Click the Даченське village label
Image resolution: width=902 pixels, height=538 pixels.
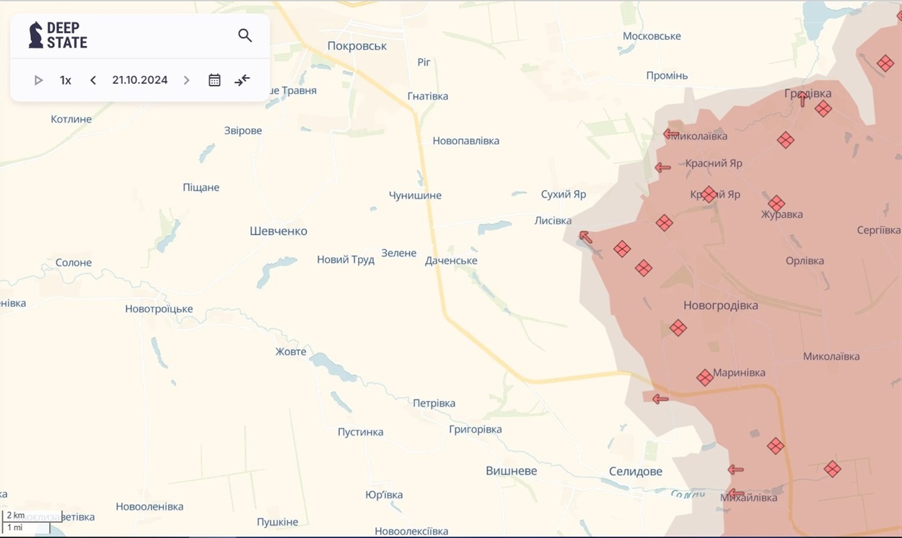pyautogui.click(x=451, y=261)
